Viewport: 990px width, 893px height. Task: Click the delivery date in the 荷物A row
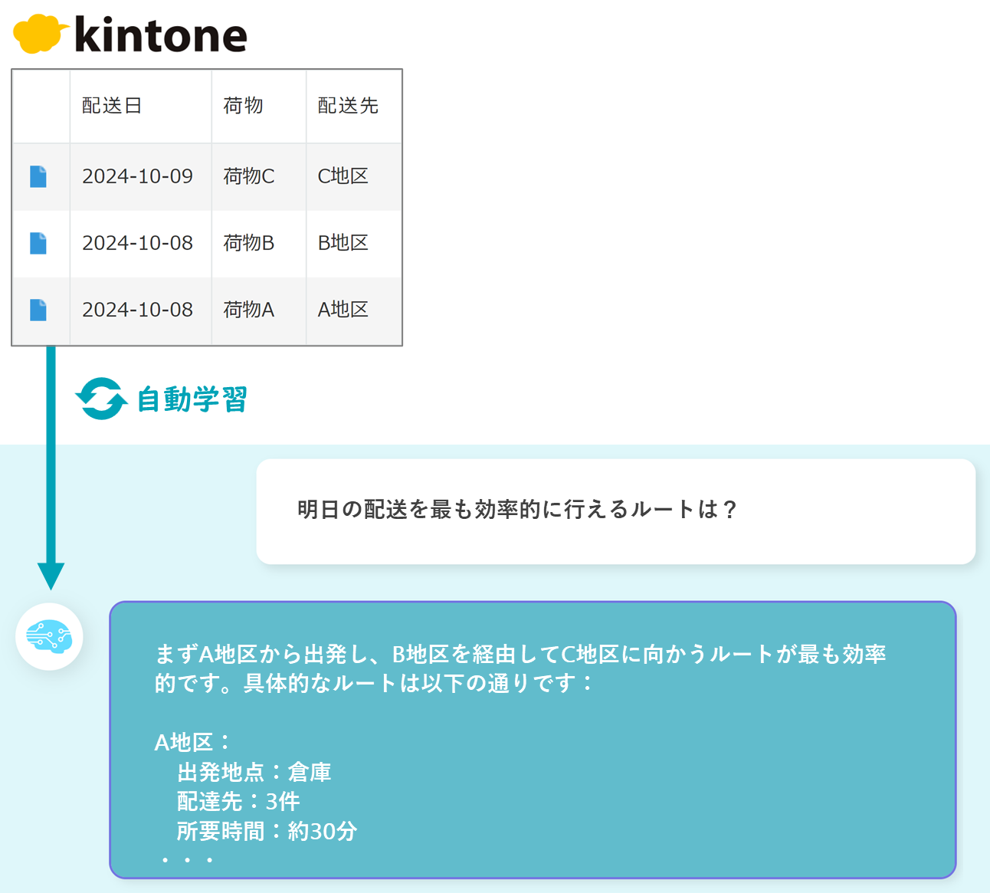pos(137,310)
